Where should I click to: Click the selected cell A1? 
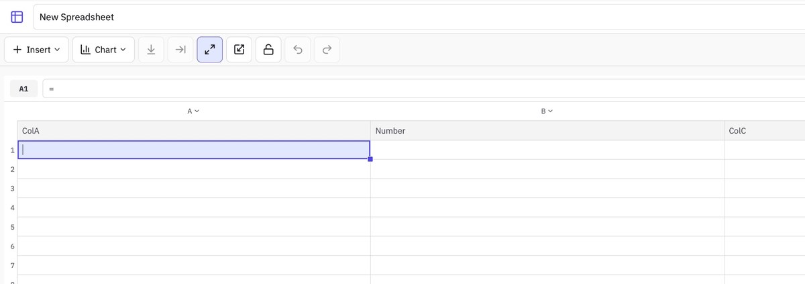tap(194, 150)
